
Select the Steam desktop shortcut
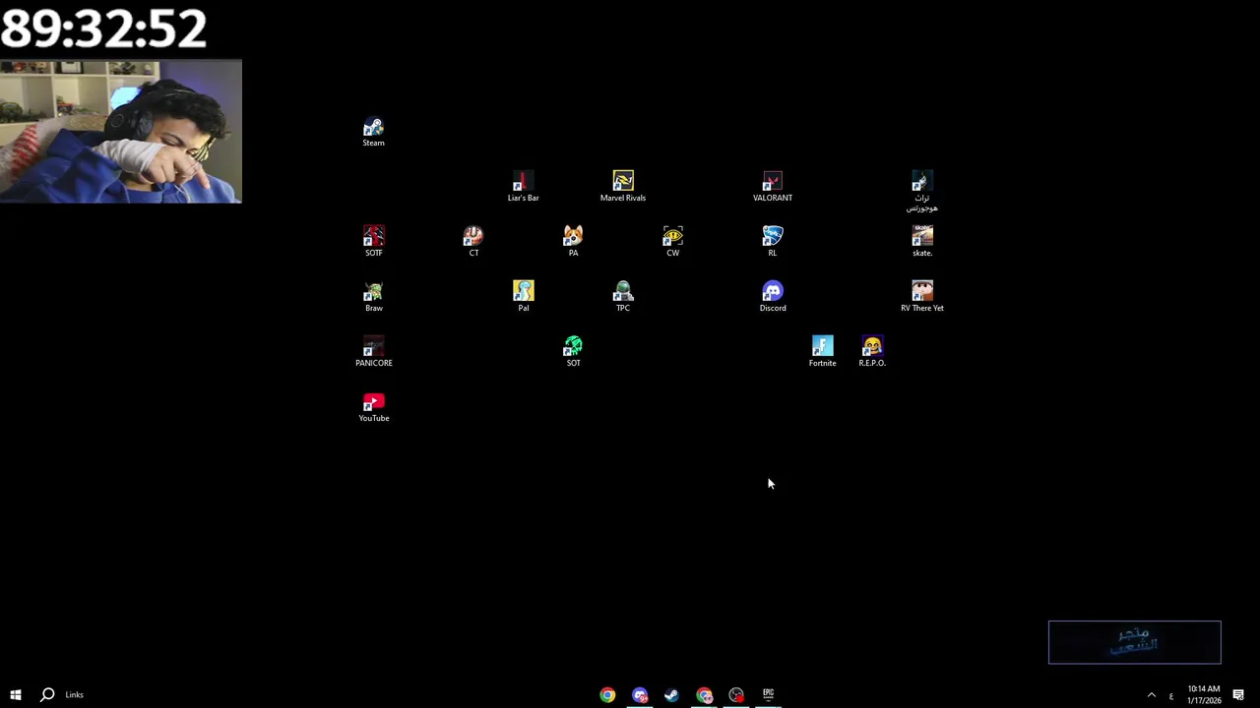point(373,132)
